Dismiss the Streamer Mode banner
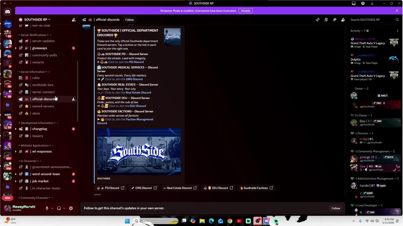This screenshot has width=403, height=226. pos(397,11)
